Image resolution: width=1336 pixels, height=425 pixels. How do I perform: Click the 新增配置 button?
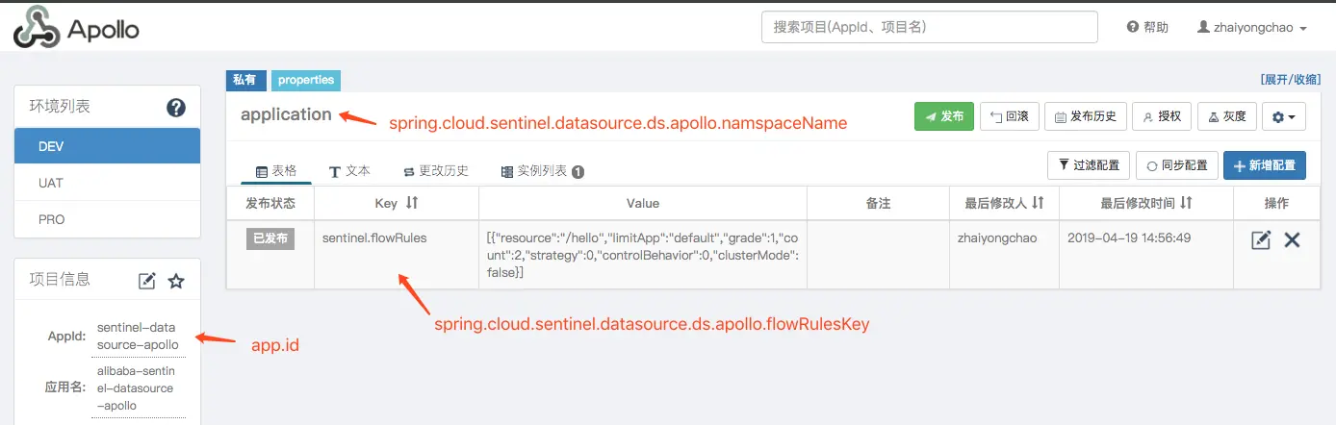pyautogui.click(x=1264, y=165)
